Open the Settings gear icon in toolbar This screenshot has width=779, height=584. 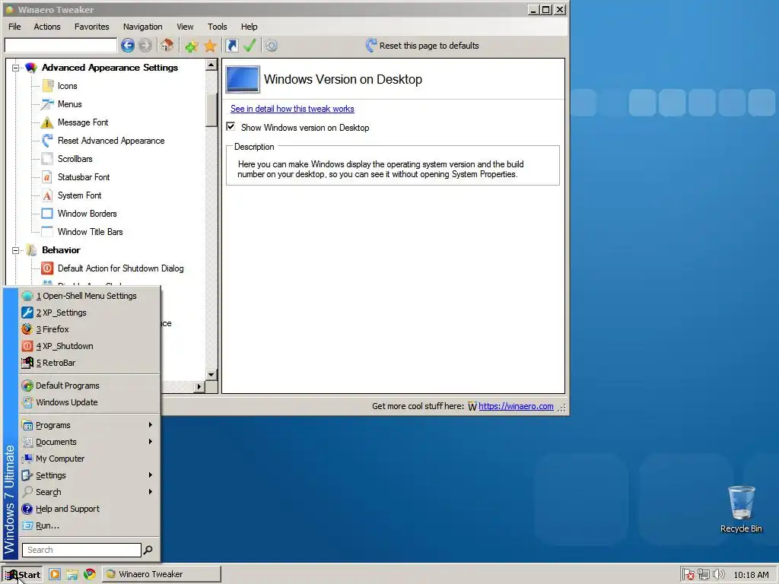[x=272, y=46]
